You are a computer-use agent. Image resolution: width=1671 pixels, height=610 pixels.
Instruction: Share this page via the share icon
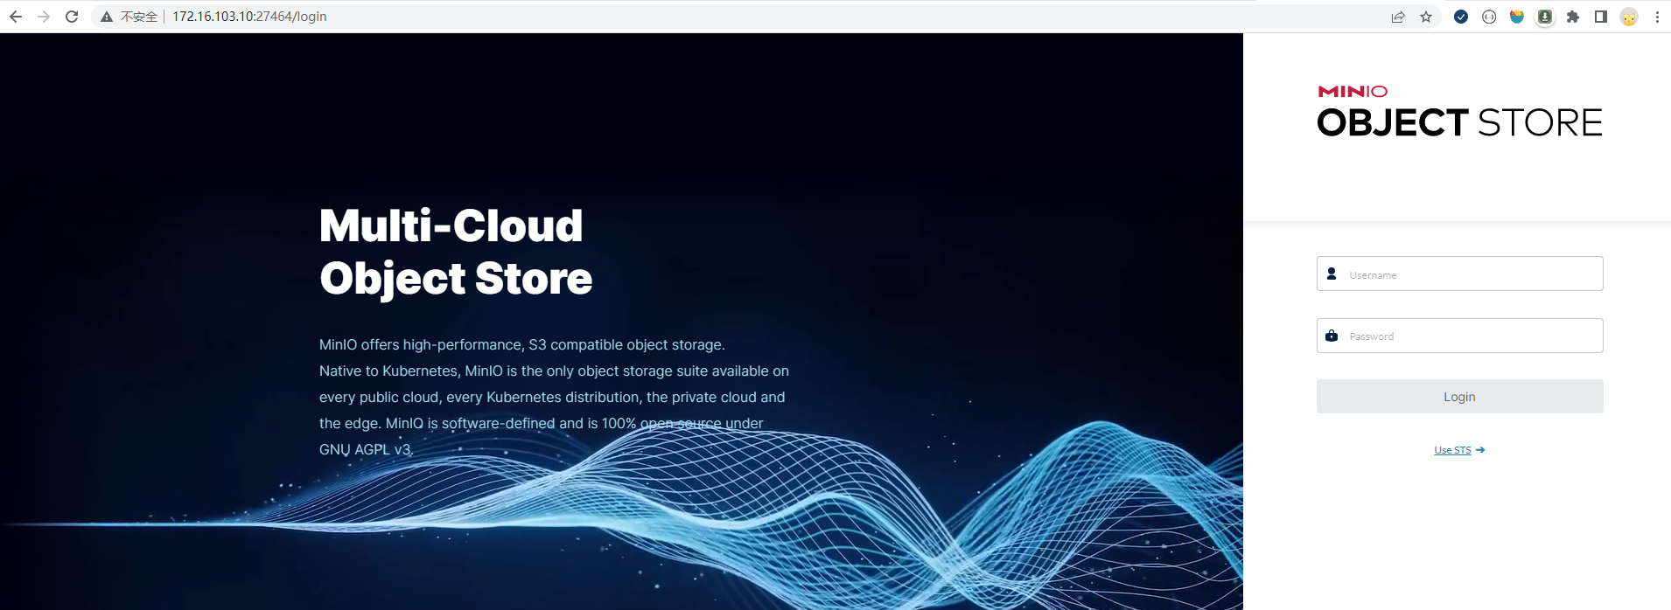[x=1398, y=17]
